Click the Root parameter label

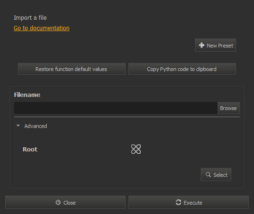pyautogui.click(x=30, y=149)
